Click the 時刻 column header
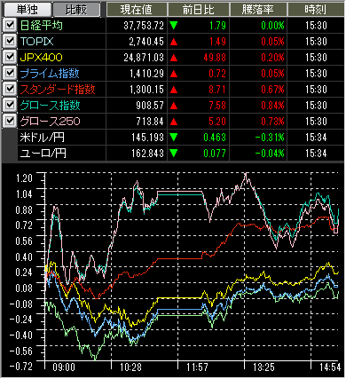 [x=316, y=10]
